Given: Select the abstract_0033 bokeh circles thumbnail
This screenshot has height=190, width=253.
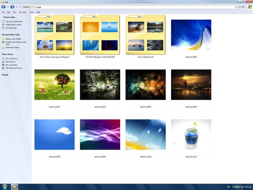Looking at the screenshot, I should (145, 85).
